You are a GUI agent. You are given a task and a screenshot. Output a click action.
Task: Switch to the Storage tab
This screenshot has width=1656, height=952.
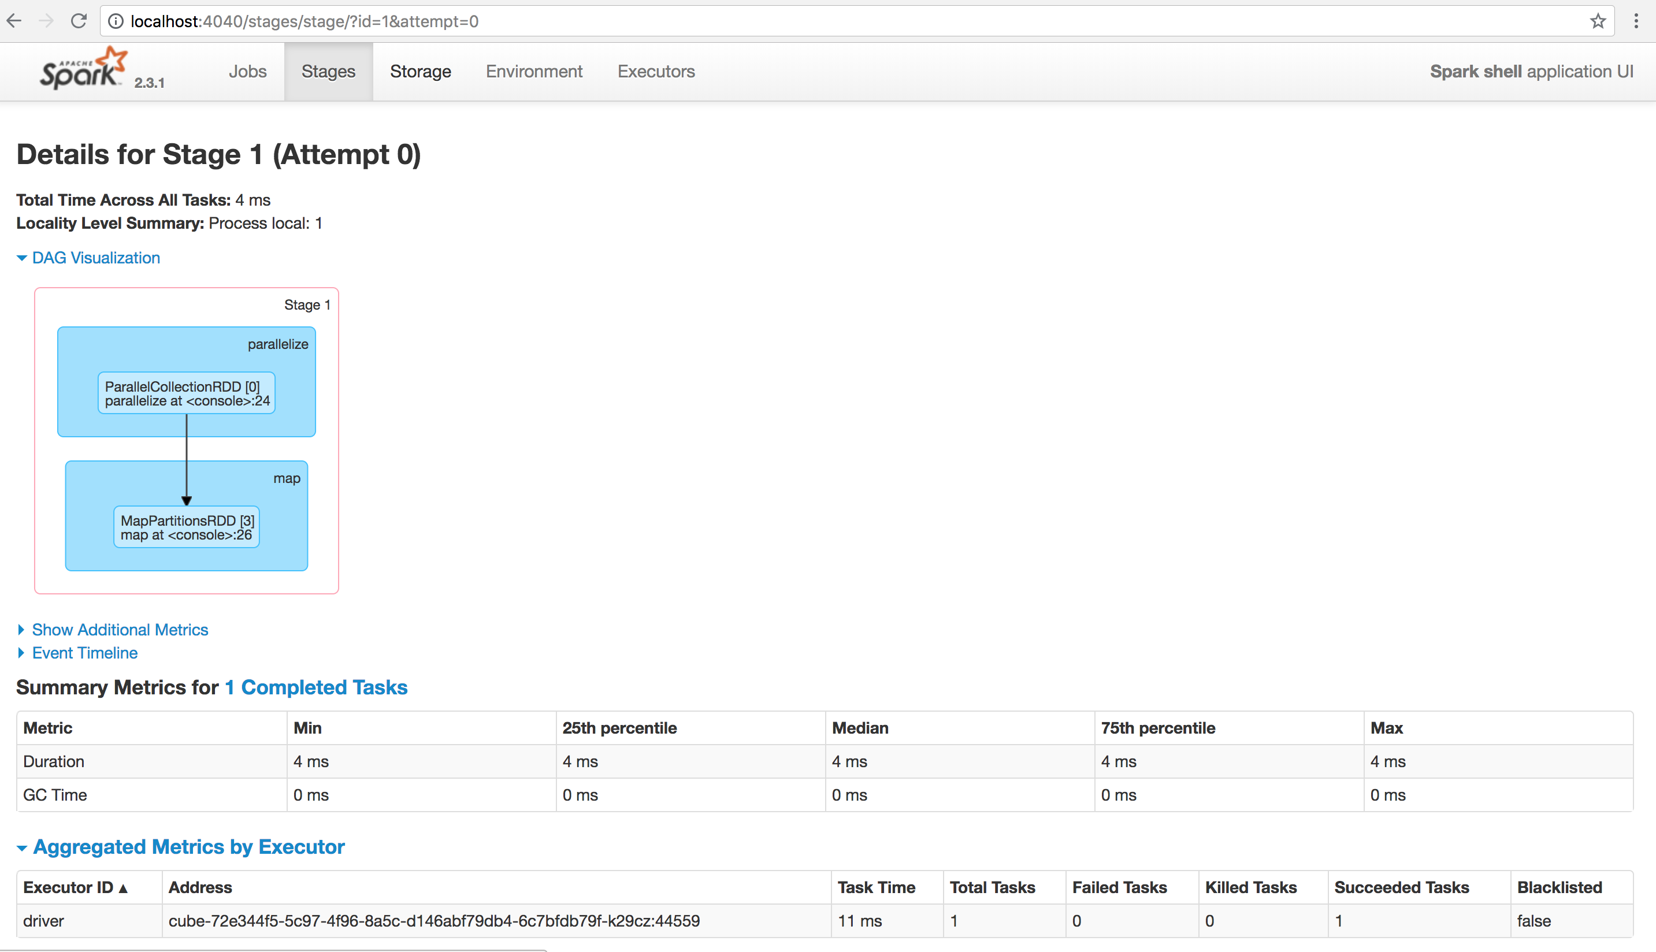tap(421, 71)
